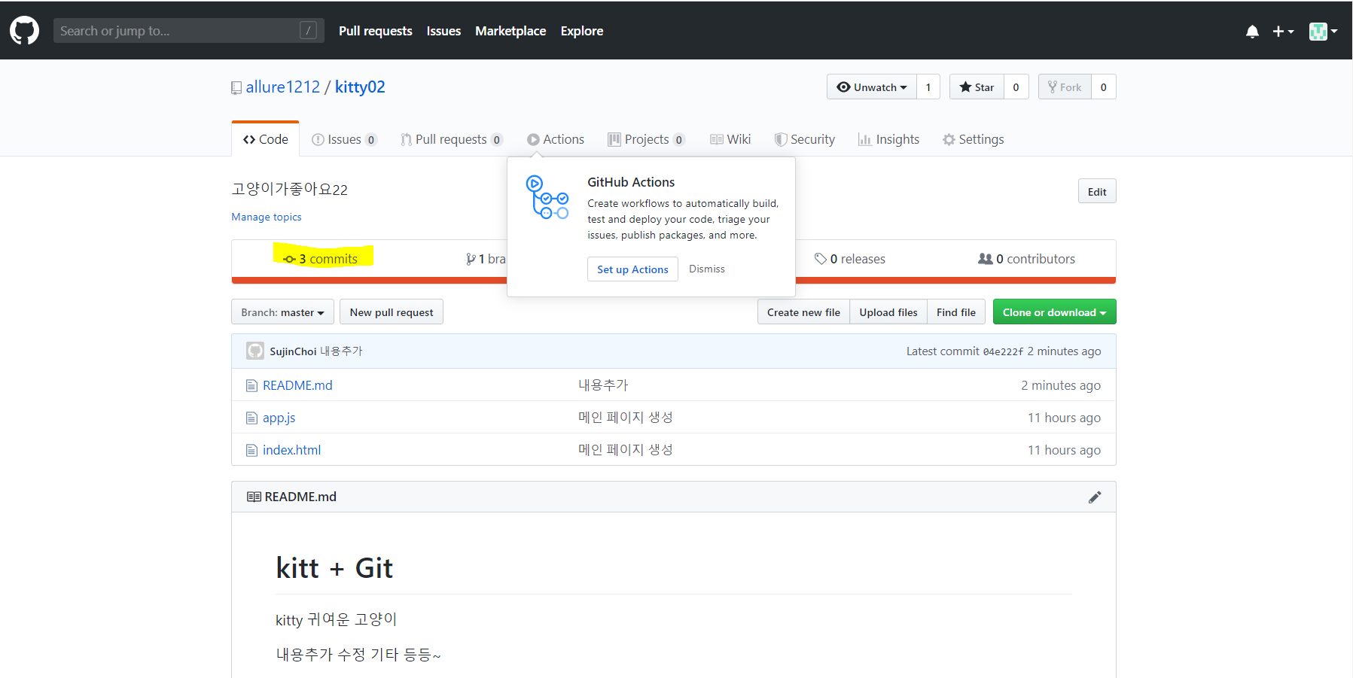Click SujinChoi commit author avatar

[x=255, y=351]
